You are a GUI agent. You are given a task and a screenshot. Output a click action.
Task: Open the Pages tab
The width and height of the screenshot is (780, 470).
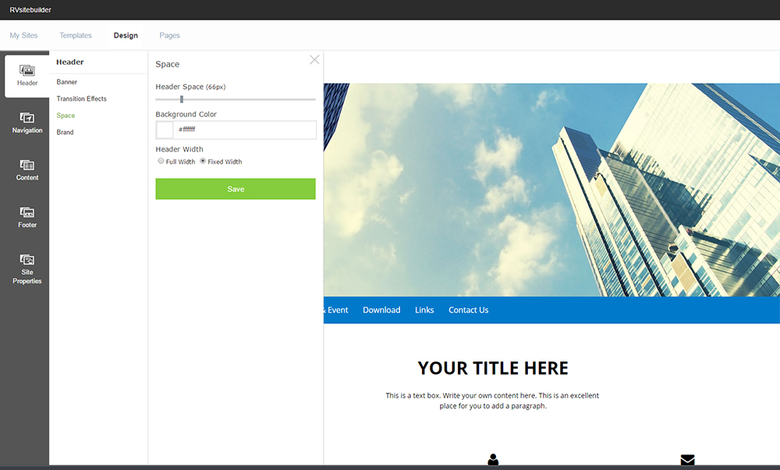[169, 35]
